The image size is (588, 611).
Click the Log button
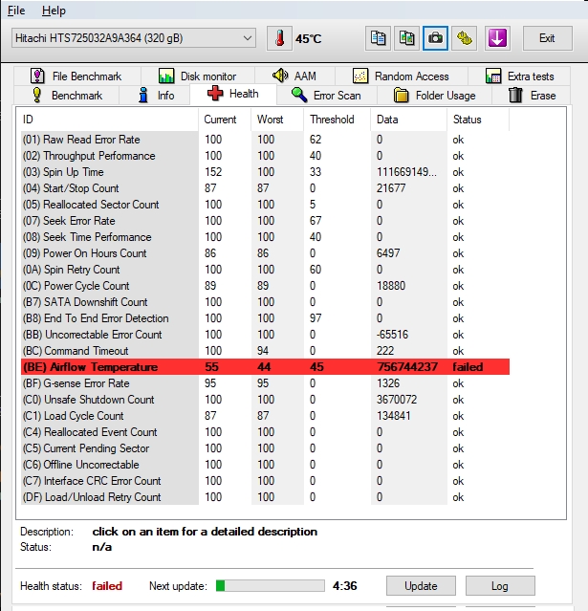500,586
